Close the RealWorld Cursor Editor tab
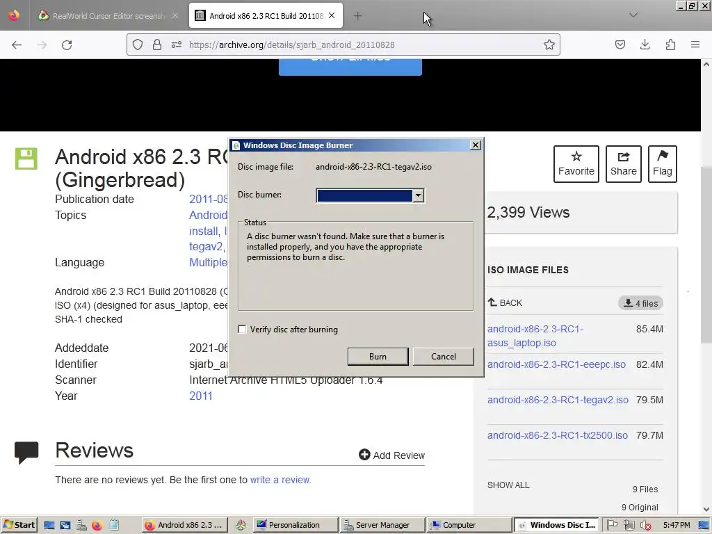Image resolution: width=712 pixels, height=534 pixels. (x=175, y=16)
